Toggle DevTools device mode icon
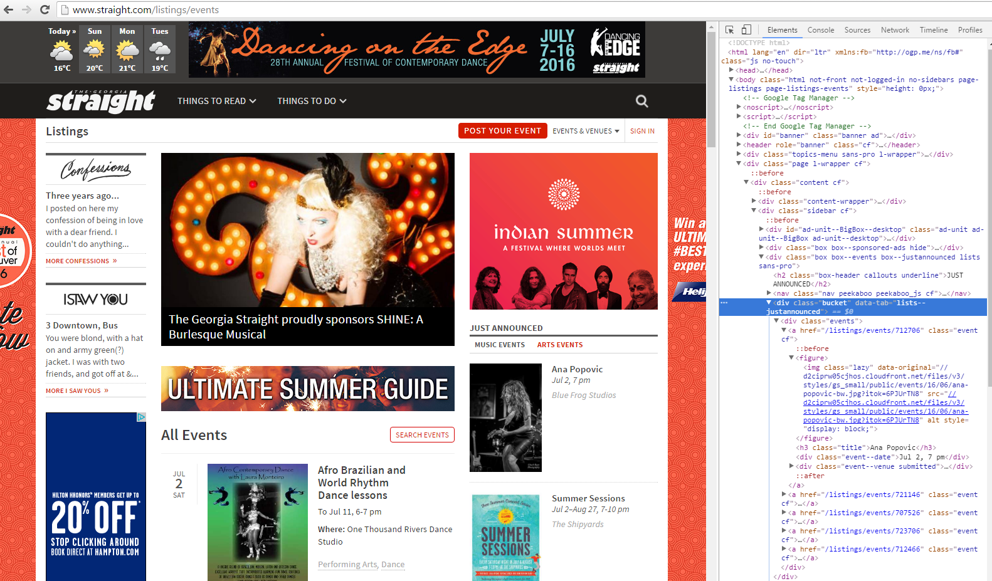Viewport: 992px width, 581px height. click(746, 29)
